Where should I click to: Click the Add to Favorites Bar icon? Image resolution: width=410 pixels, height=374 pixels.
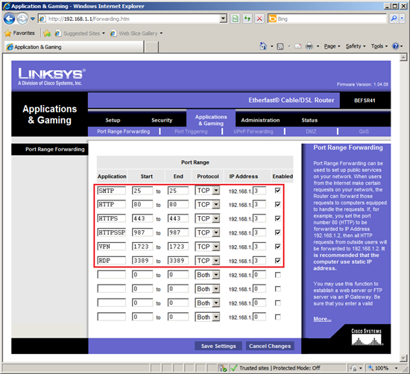click(x=47, y=34)
